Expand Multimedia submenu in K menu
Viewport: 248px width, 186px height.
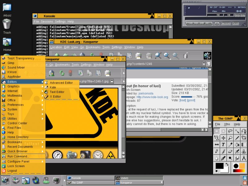point(23,95)
